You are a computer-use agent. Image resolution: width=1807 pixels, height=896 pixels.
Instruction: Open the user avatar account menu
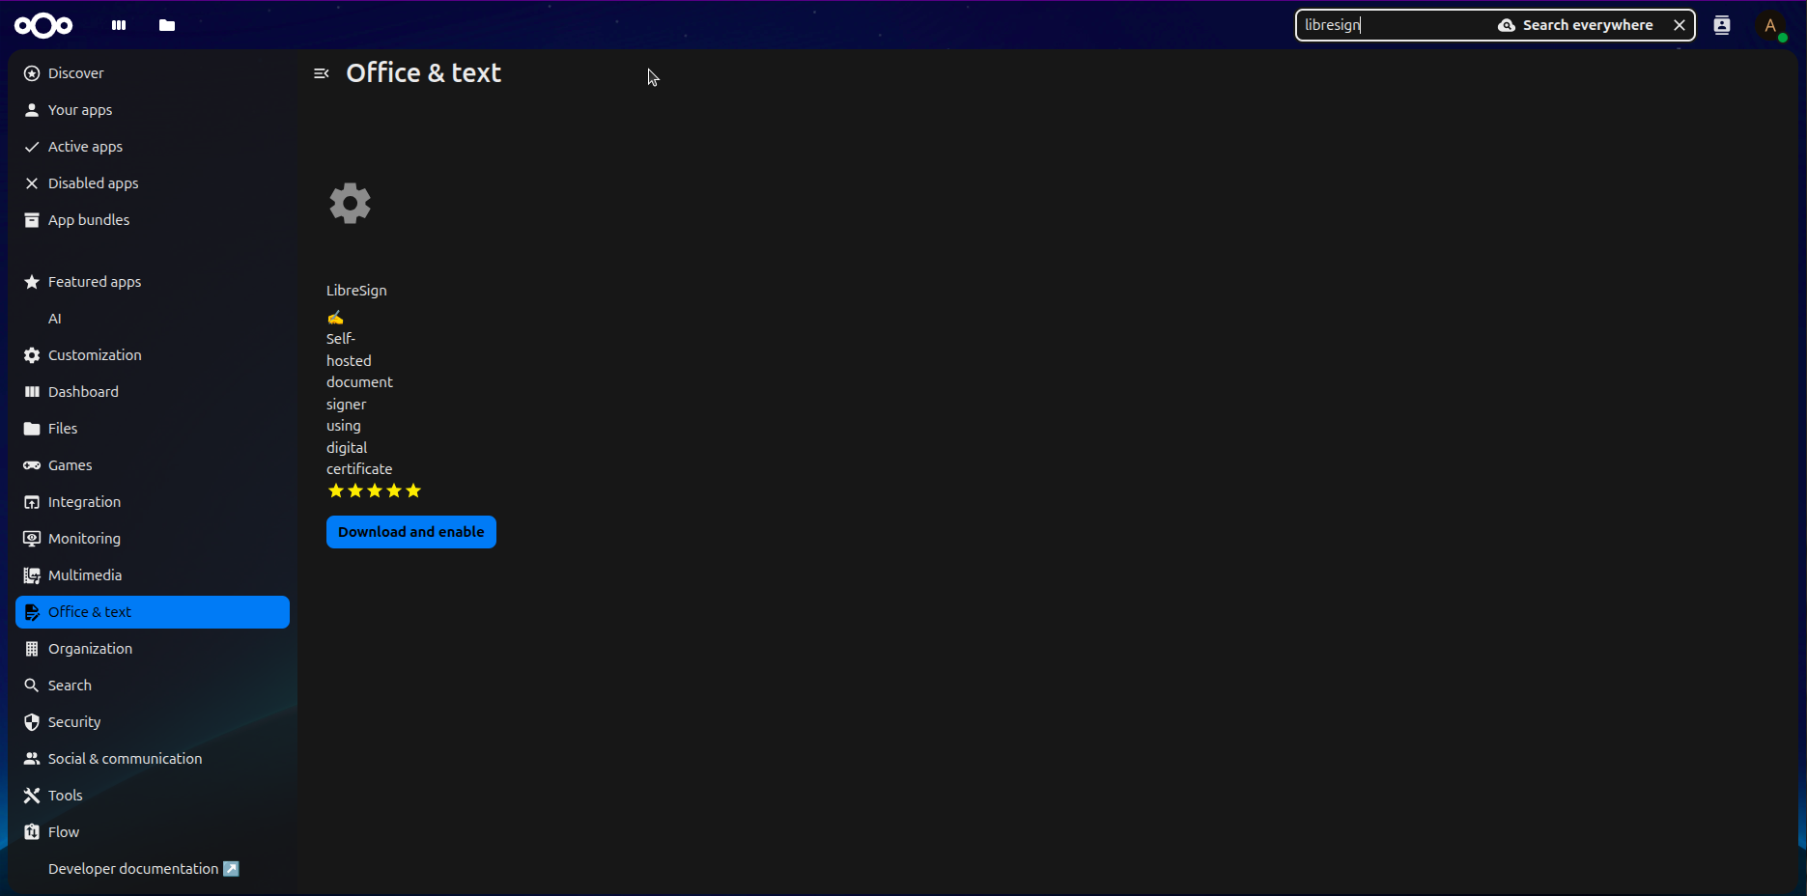click(1771, 26)
